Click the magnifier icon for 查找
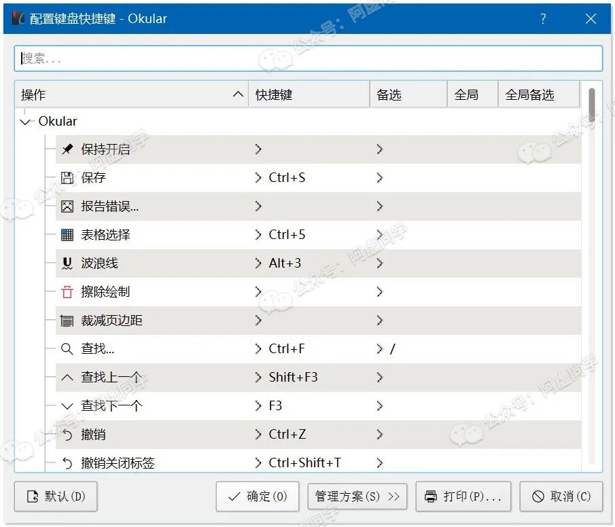615x527 pixels. 67,349
